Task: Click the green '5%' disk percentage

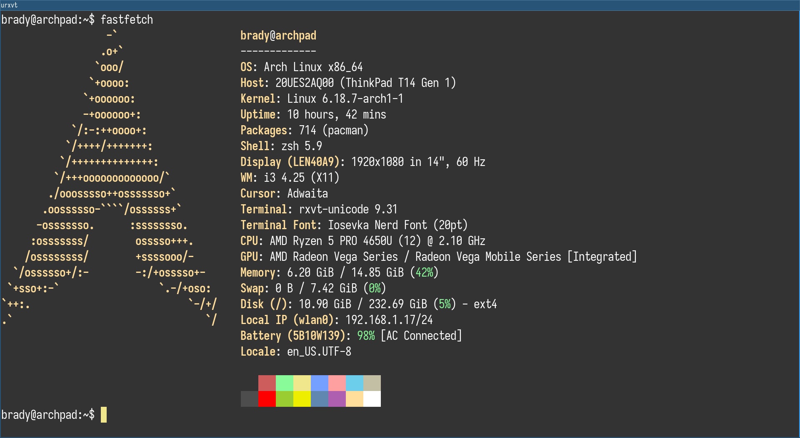Action: tap(445, 304)
